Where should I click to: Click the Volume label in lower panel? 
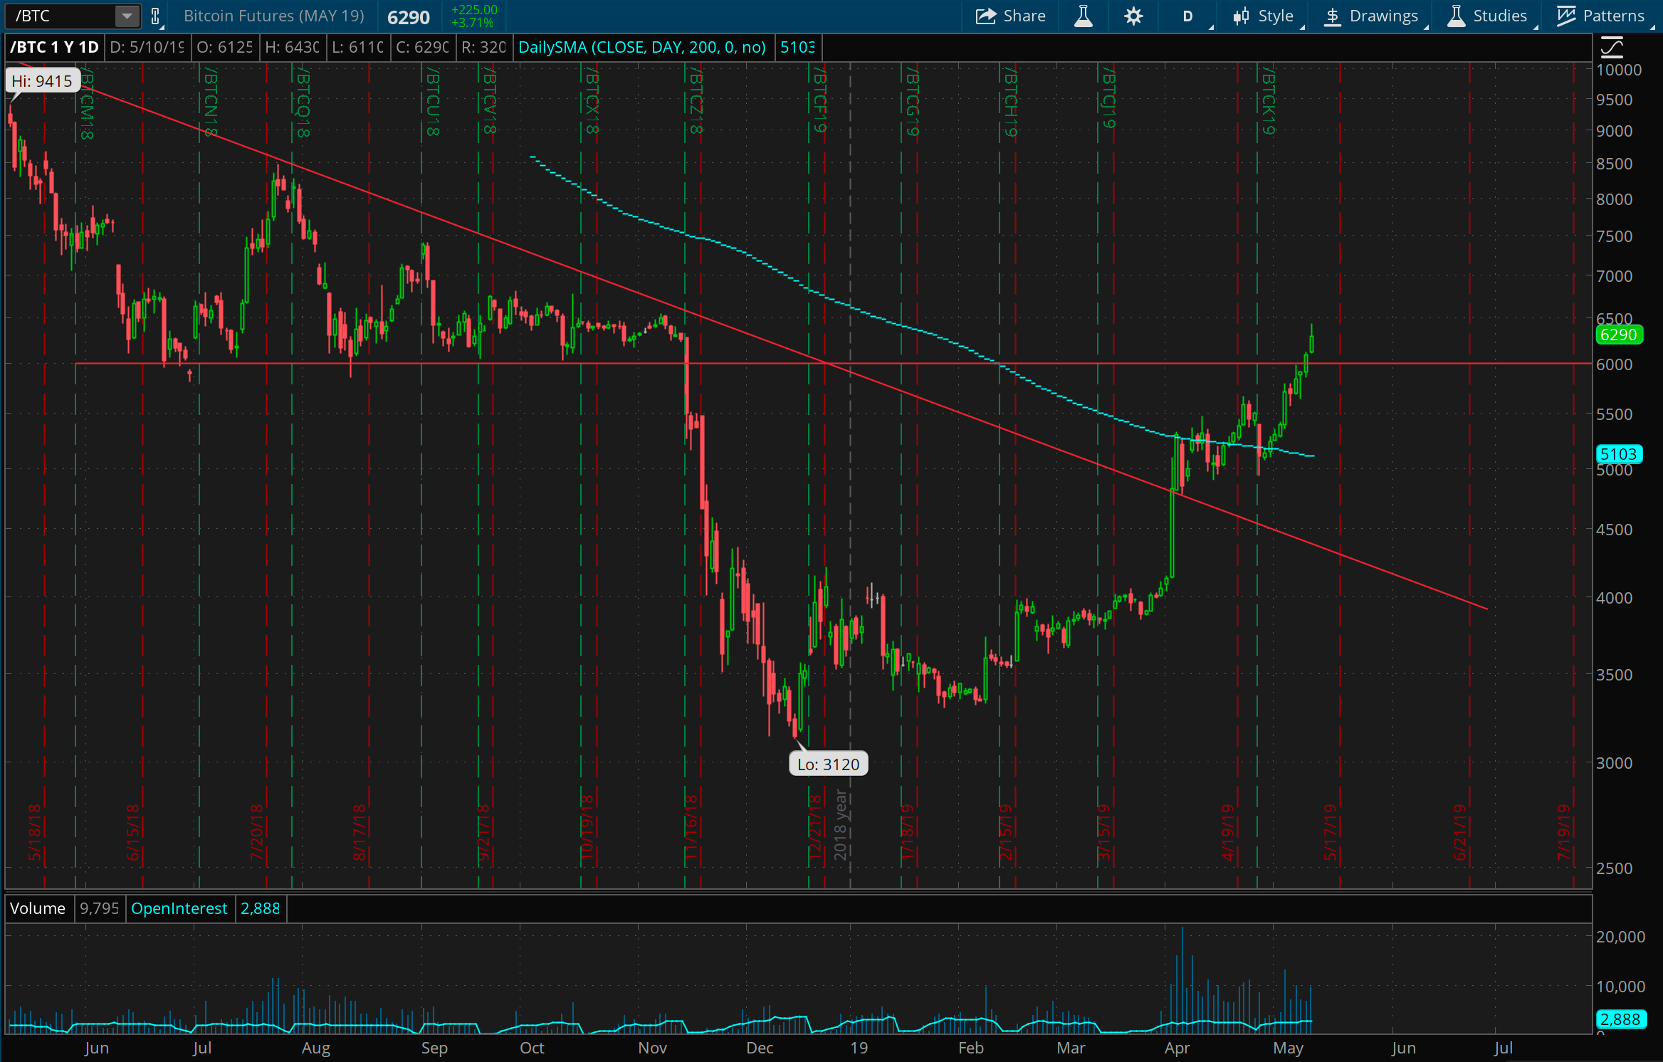tap(38, 908)
